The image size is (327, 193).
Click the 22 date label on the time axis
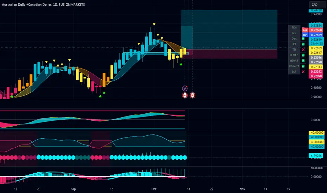pyautogui.click(x=212, y=189)
